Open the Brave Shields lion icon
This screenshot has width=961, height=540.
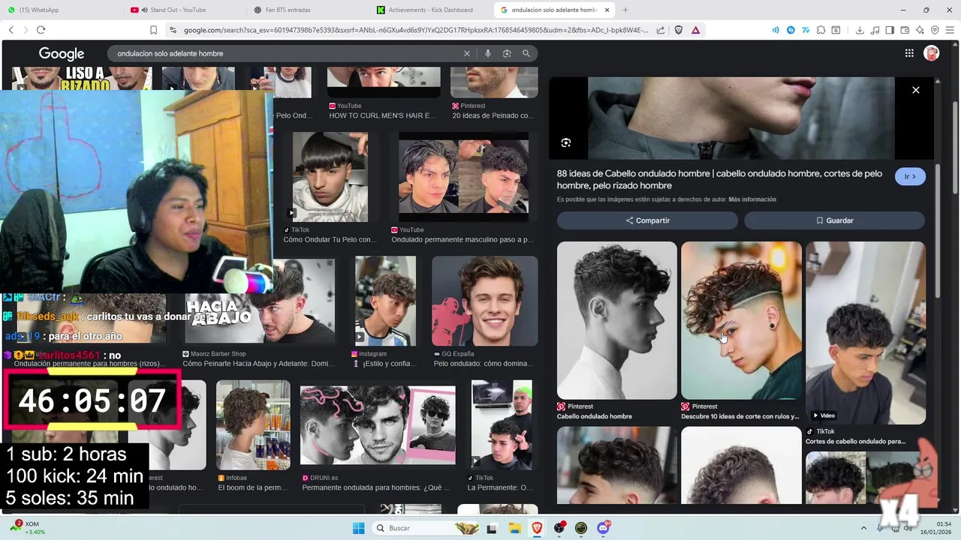tap(679, 30)
